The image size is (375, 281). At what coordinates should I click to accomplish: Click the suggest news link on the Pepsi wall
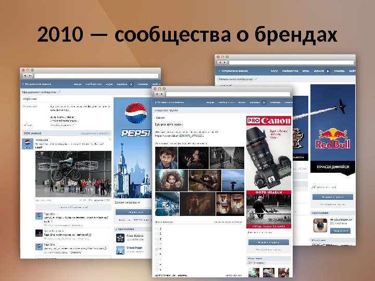pos(95,133)
